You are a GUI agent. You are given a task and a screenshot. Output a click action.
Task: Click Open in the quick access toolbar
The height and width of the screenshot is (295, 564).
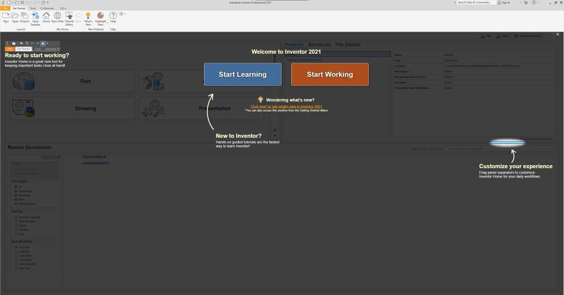16,2
